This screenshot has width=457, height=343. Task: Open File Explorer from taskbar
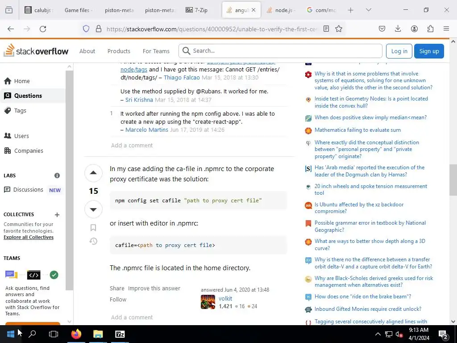98,334
